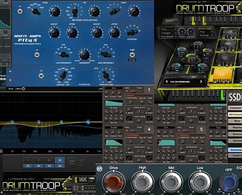Select EQ band III button

[49, 160]
